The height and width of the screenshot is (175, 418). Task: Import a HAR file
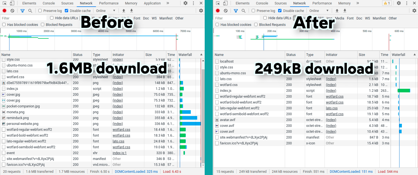click(123, 10)
